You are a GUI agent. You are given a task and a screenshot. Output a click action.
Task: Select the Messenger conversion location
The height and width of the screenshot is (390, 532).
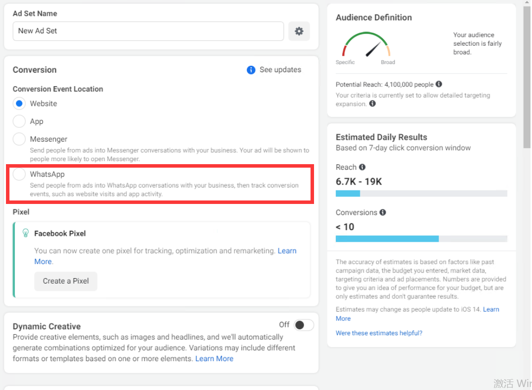click(19, 139)
